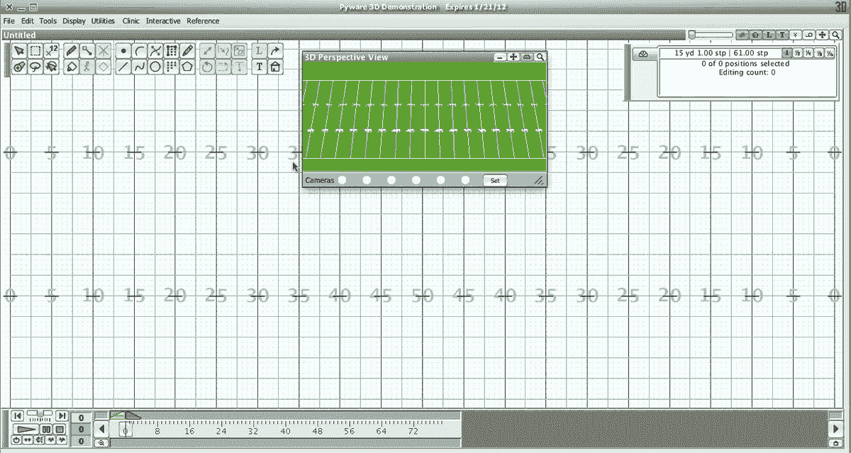Click the Set button in 3D Perspective View

tap(494, 180)
